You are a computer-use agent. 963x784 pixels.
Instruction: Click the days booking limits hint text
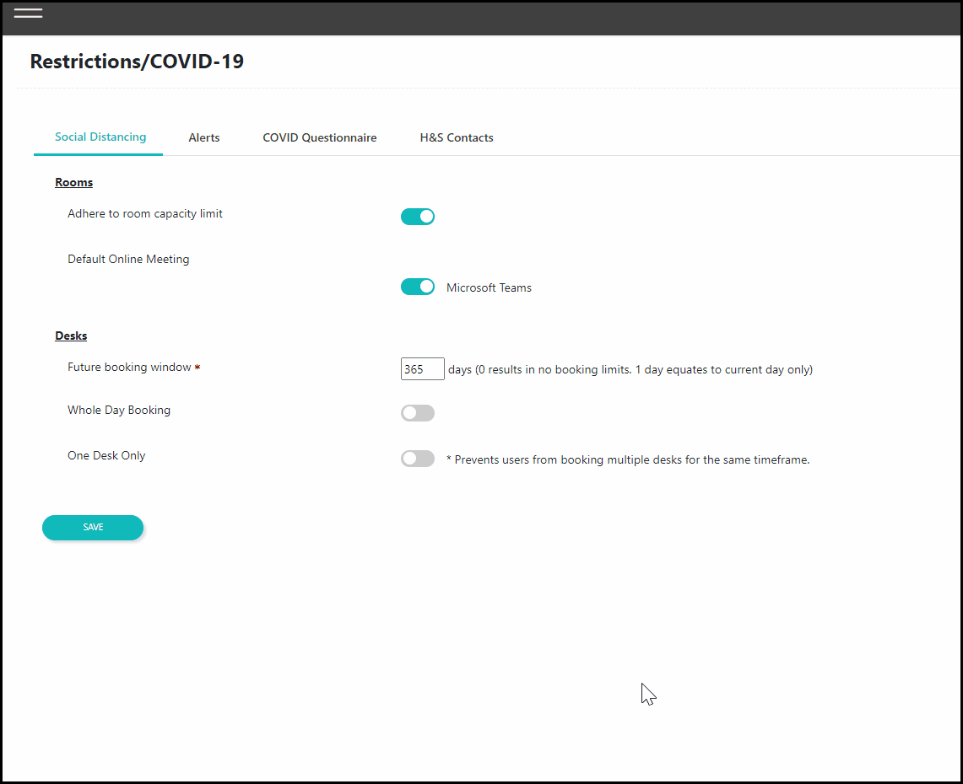630,369
